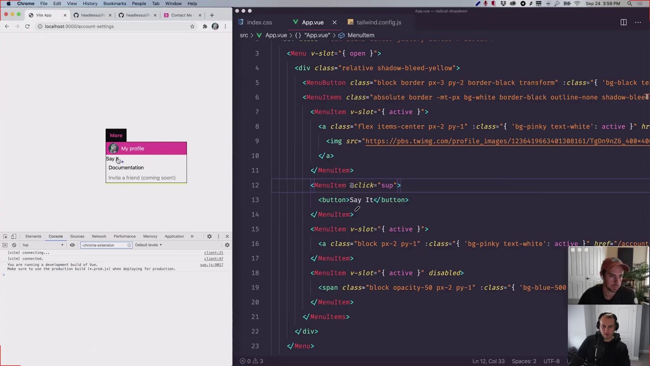This screenshot has height=366, width=650.
Task: Open the Elements tab in DevTools
Action: click(x=33, y=236)
